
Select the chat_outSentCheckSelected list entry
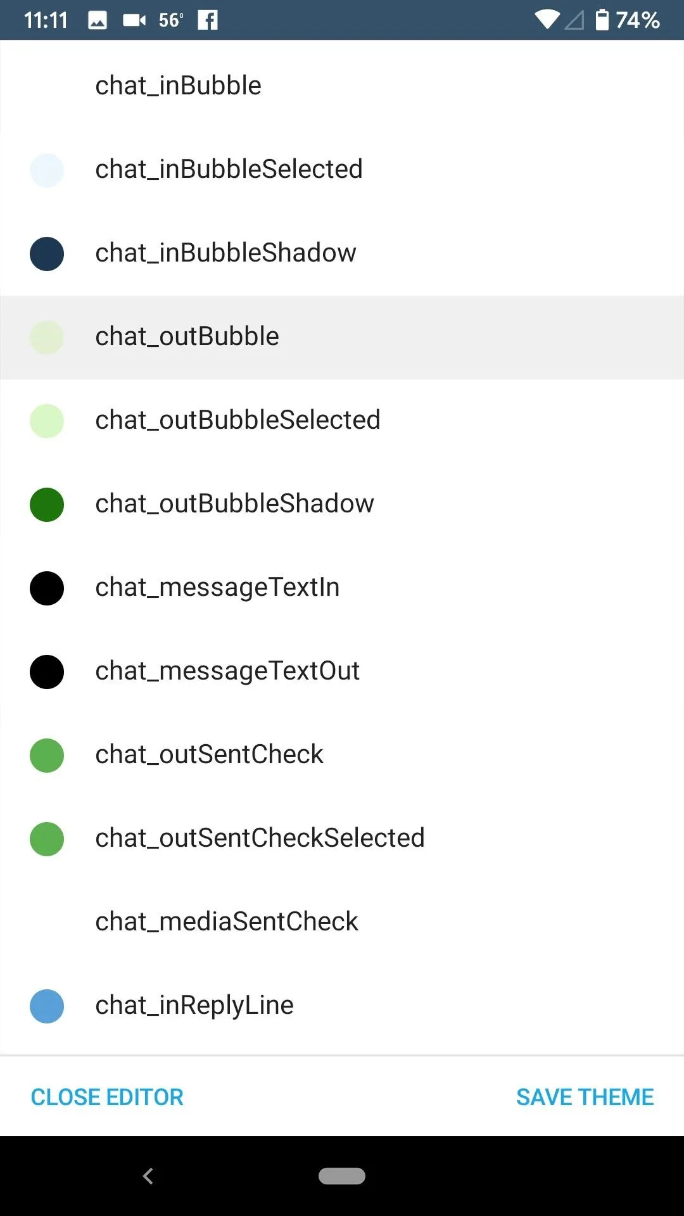(x=342, y=838)
